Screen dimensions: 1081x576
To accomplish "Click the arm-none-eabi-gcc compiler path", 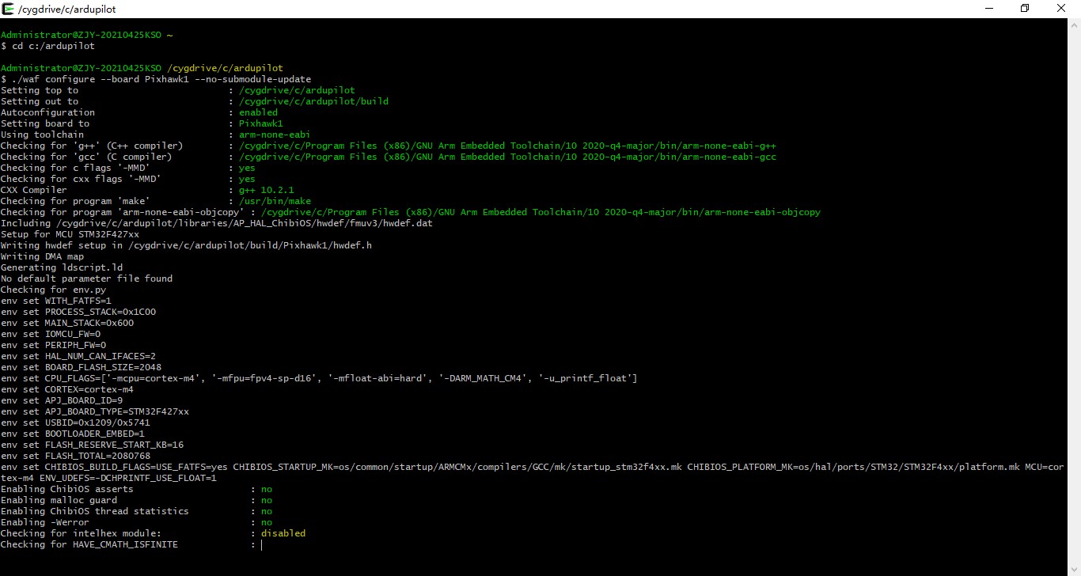I will (507, 157).
